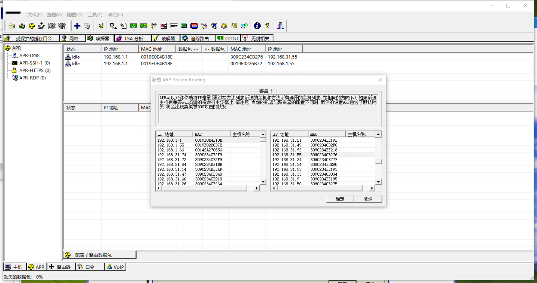The height and width of the screenshot is (283, 537).
Task: Toggle the Start/Stop Sniffer toolbar icon
Action: coord(22,26)
